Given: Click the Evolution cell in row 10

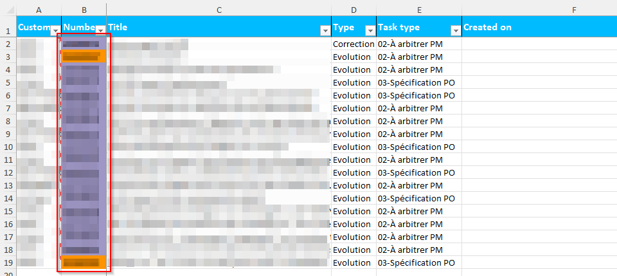Looking at the screenshot, I should pyautogui.click(x=353, y=147).
